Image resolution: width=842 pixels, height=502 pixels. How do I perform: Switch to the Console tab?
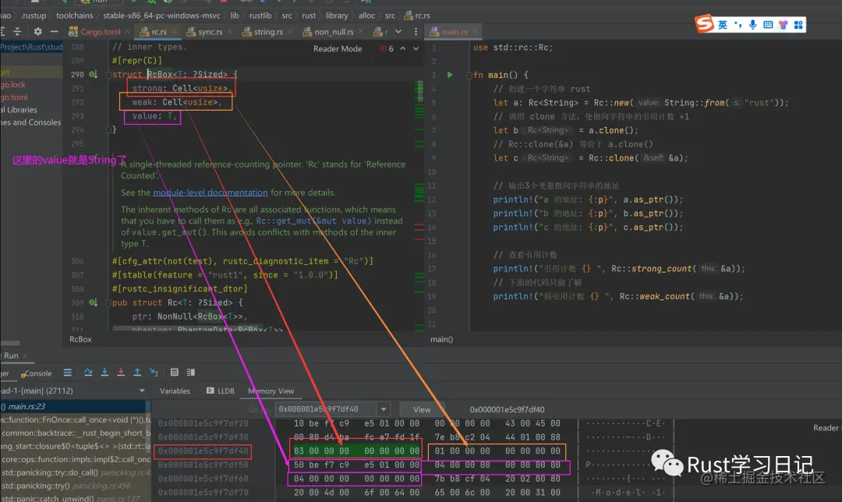37,373
